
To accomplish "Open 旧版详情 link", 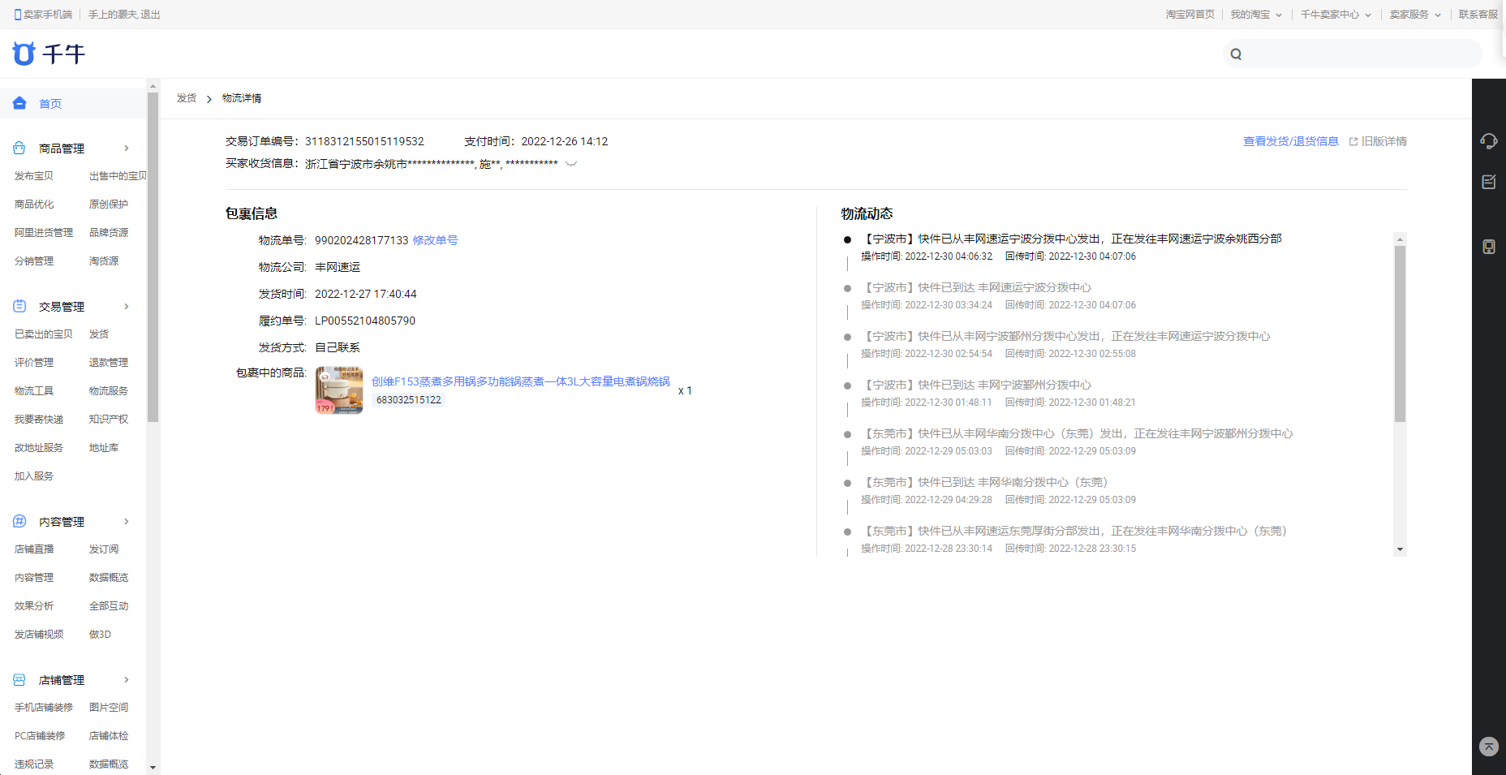I will coord(1383,141).
